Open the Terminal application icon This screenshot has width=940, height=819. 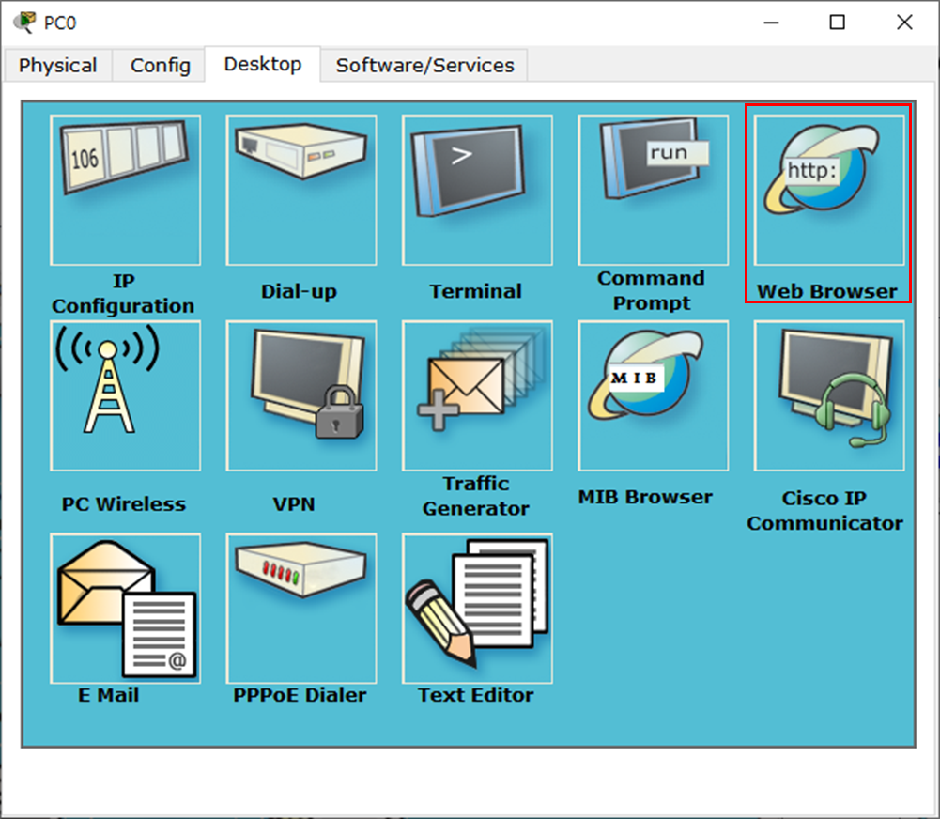[477, 190]
